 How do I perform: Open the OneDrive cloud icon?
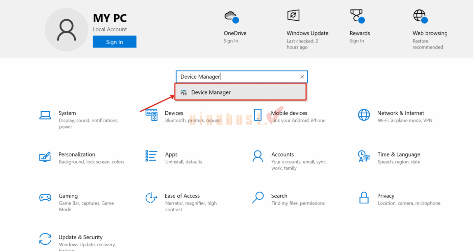pos(231,17)
